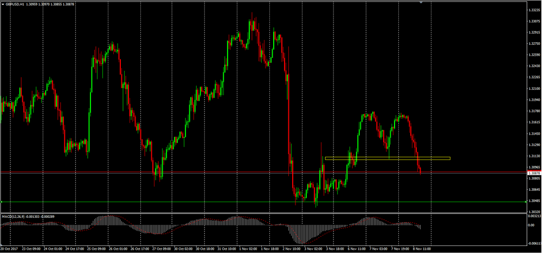Click the 31 Oct 10:00 time label

pos(227,248)
